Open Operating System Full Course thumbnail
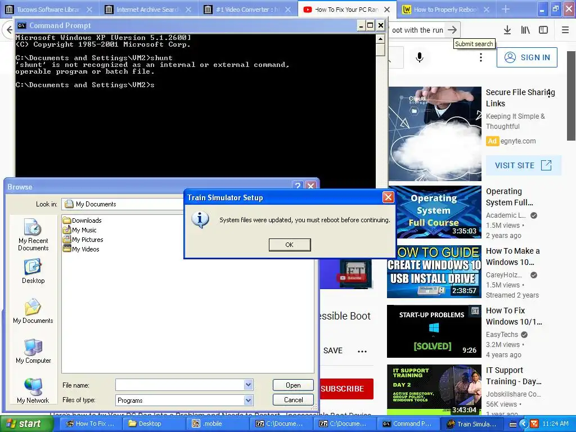 [x=435, y=212]
